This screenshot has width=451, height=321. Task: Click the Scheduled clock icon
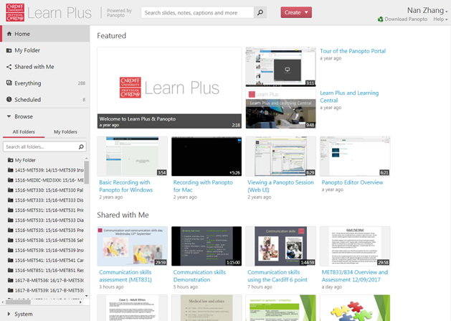[x=9, y=99]
